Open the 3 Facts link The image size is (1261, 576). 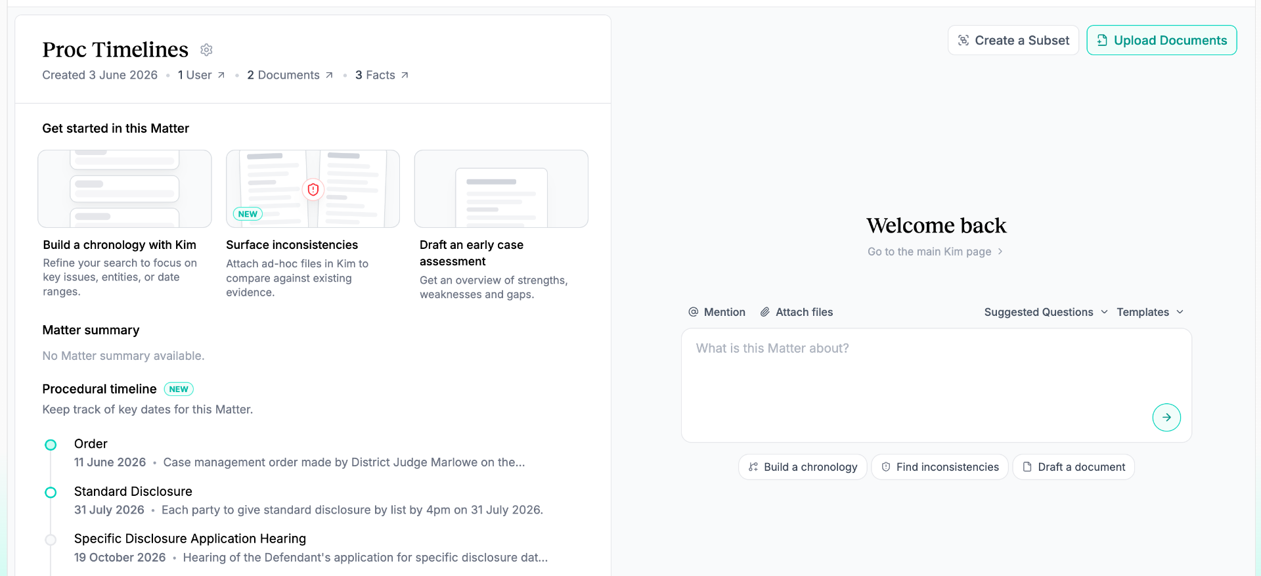coord(382,75)
